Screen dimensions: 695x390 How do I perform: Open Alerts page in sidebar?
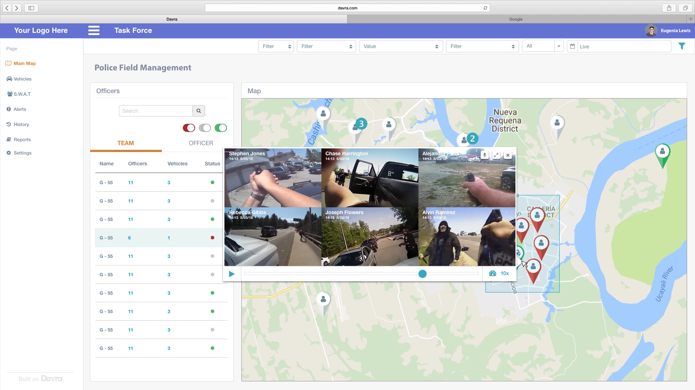click(16, 109)
